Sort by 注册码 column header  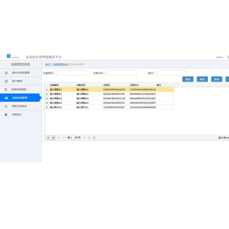(x=116, y=85)
